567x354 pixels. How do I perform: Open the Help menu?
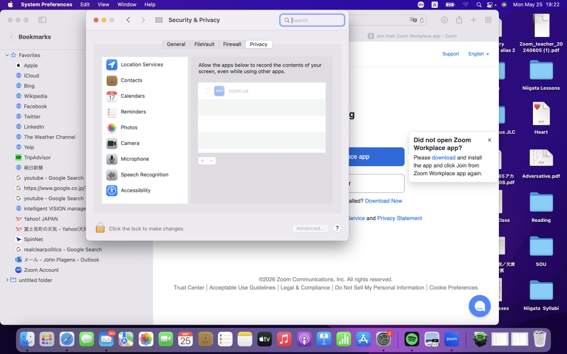pyautogui.click(x=150, y=5)
